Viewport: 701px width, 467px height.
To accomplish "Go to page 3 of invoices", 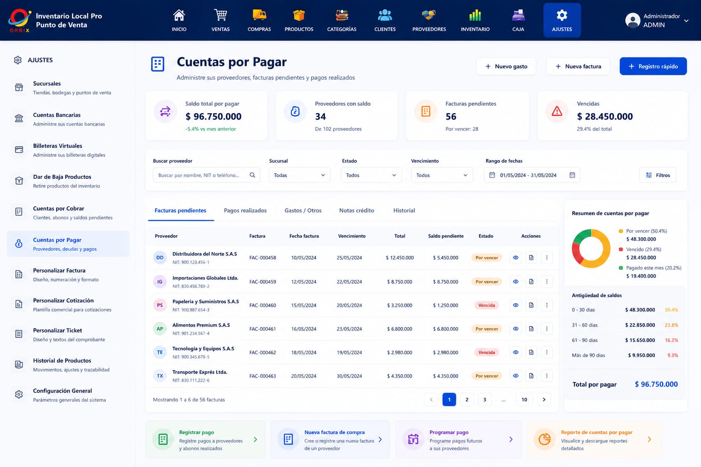I will (485, 400).
